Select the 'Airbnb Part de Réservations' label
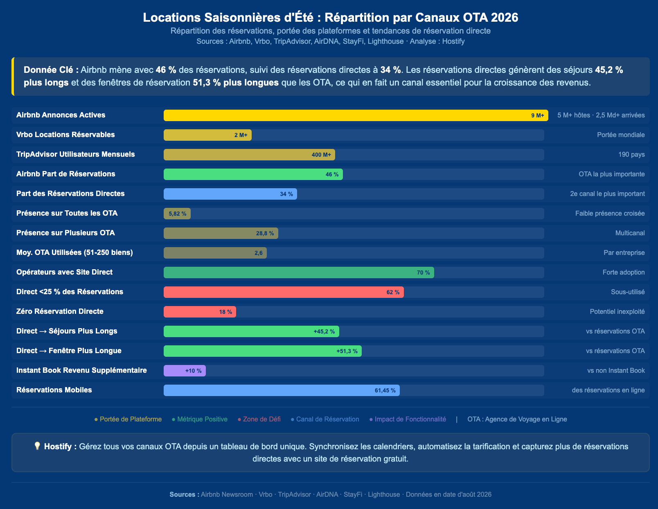Image resolution: width=658 pixels, height=509 pixels. (65, 174)
